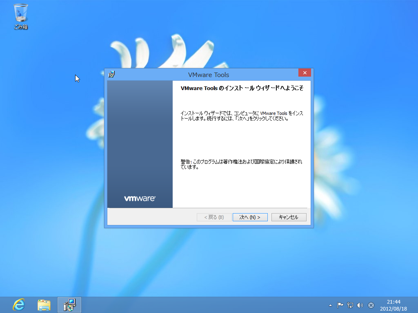Open the volume speaker tray icon
Image resolution: width=418 pixels, height=313 pixels.
pyautogui.click(x=360, y=305)
